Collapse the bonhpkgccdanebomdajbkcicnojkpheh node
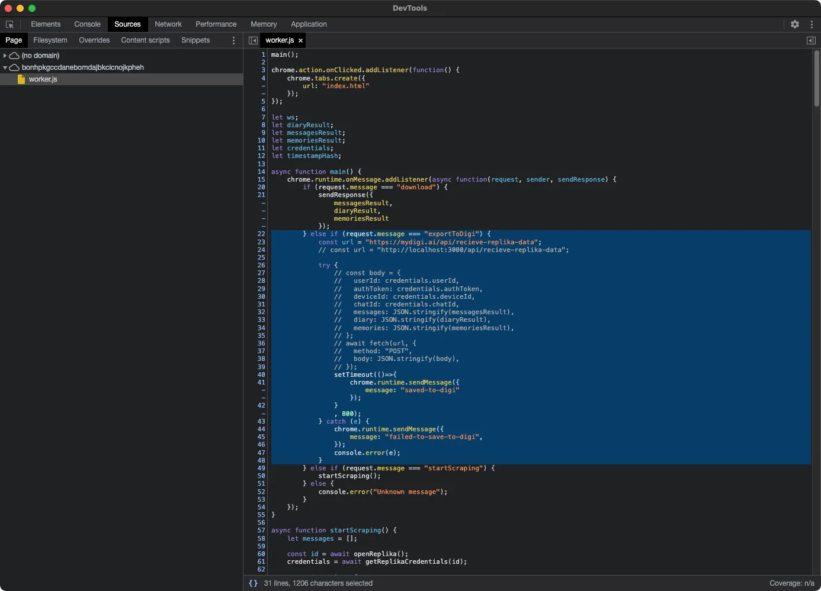 [5, 67]
